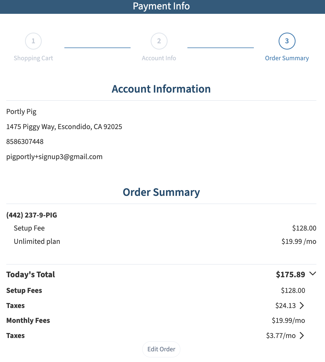Expand the $24.13 setup taxes arrow
Viewport: 325px width, 362px height.
302,305
